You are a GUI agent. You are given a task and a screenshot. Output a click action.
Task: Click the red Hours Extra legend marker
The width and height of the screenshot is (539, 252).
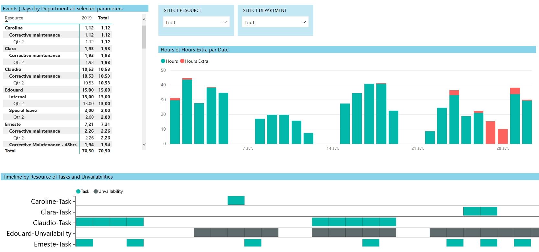point(182,61)
